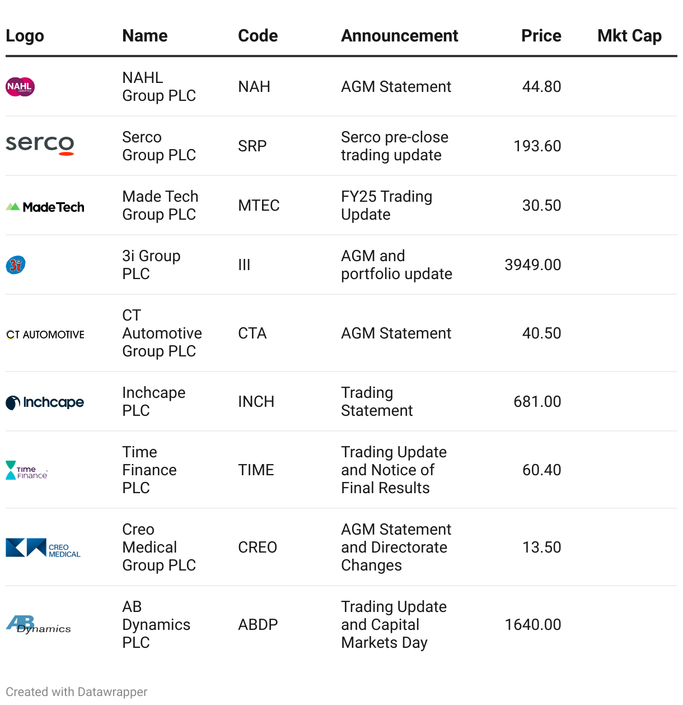The image size is (683, 705).
Task: Click the NAHL Group logo
Action: click(x=20, y=87)
